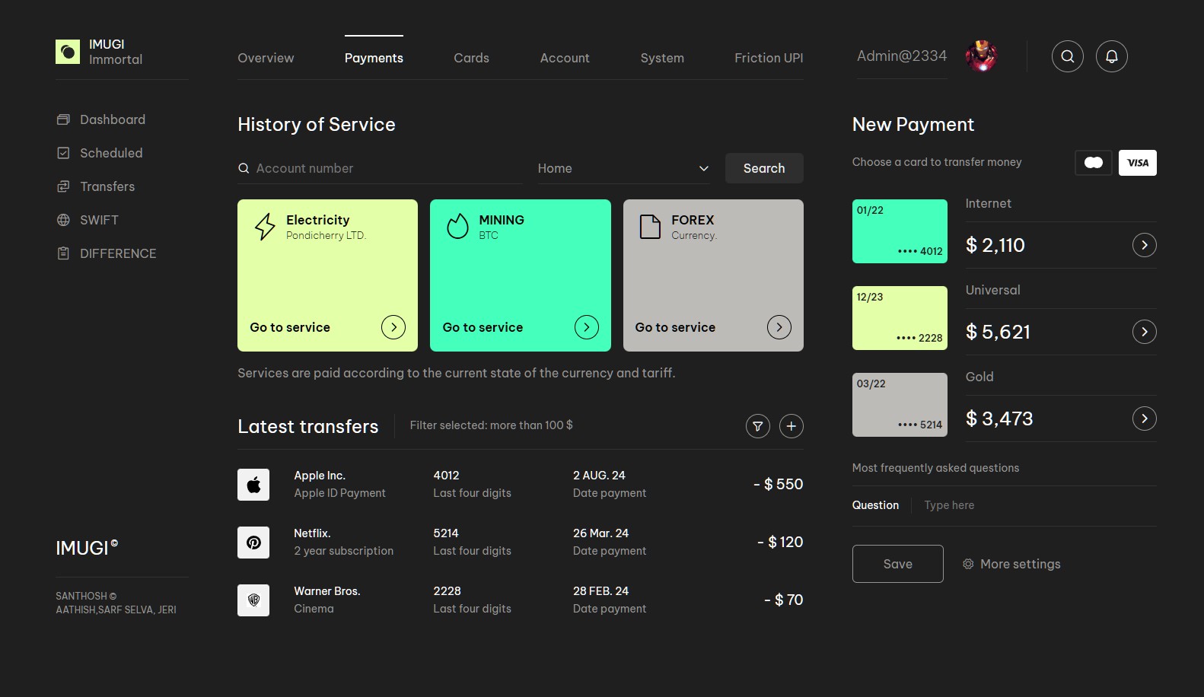The height and width of the screenshot is (697, 1204).
Task: Click Go to service on the Electricity card
Action: 290,327
